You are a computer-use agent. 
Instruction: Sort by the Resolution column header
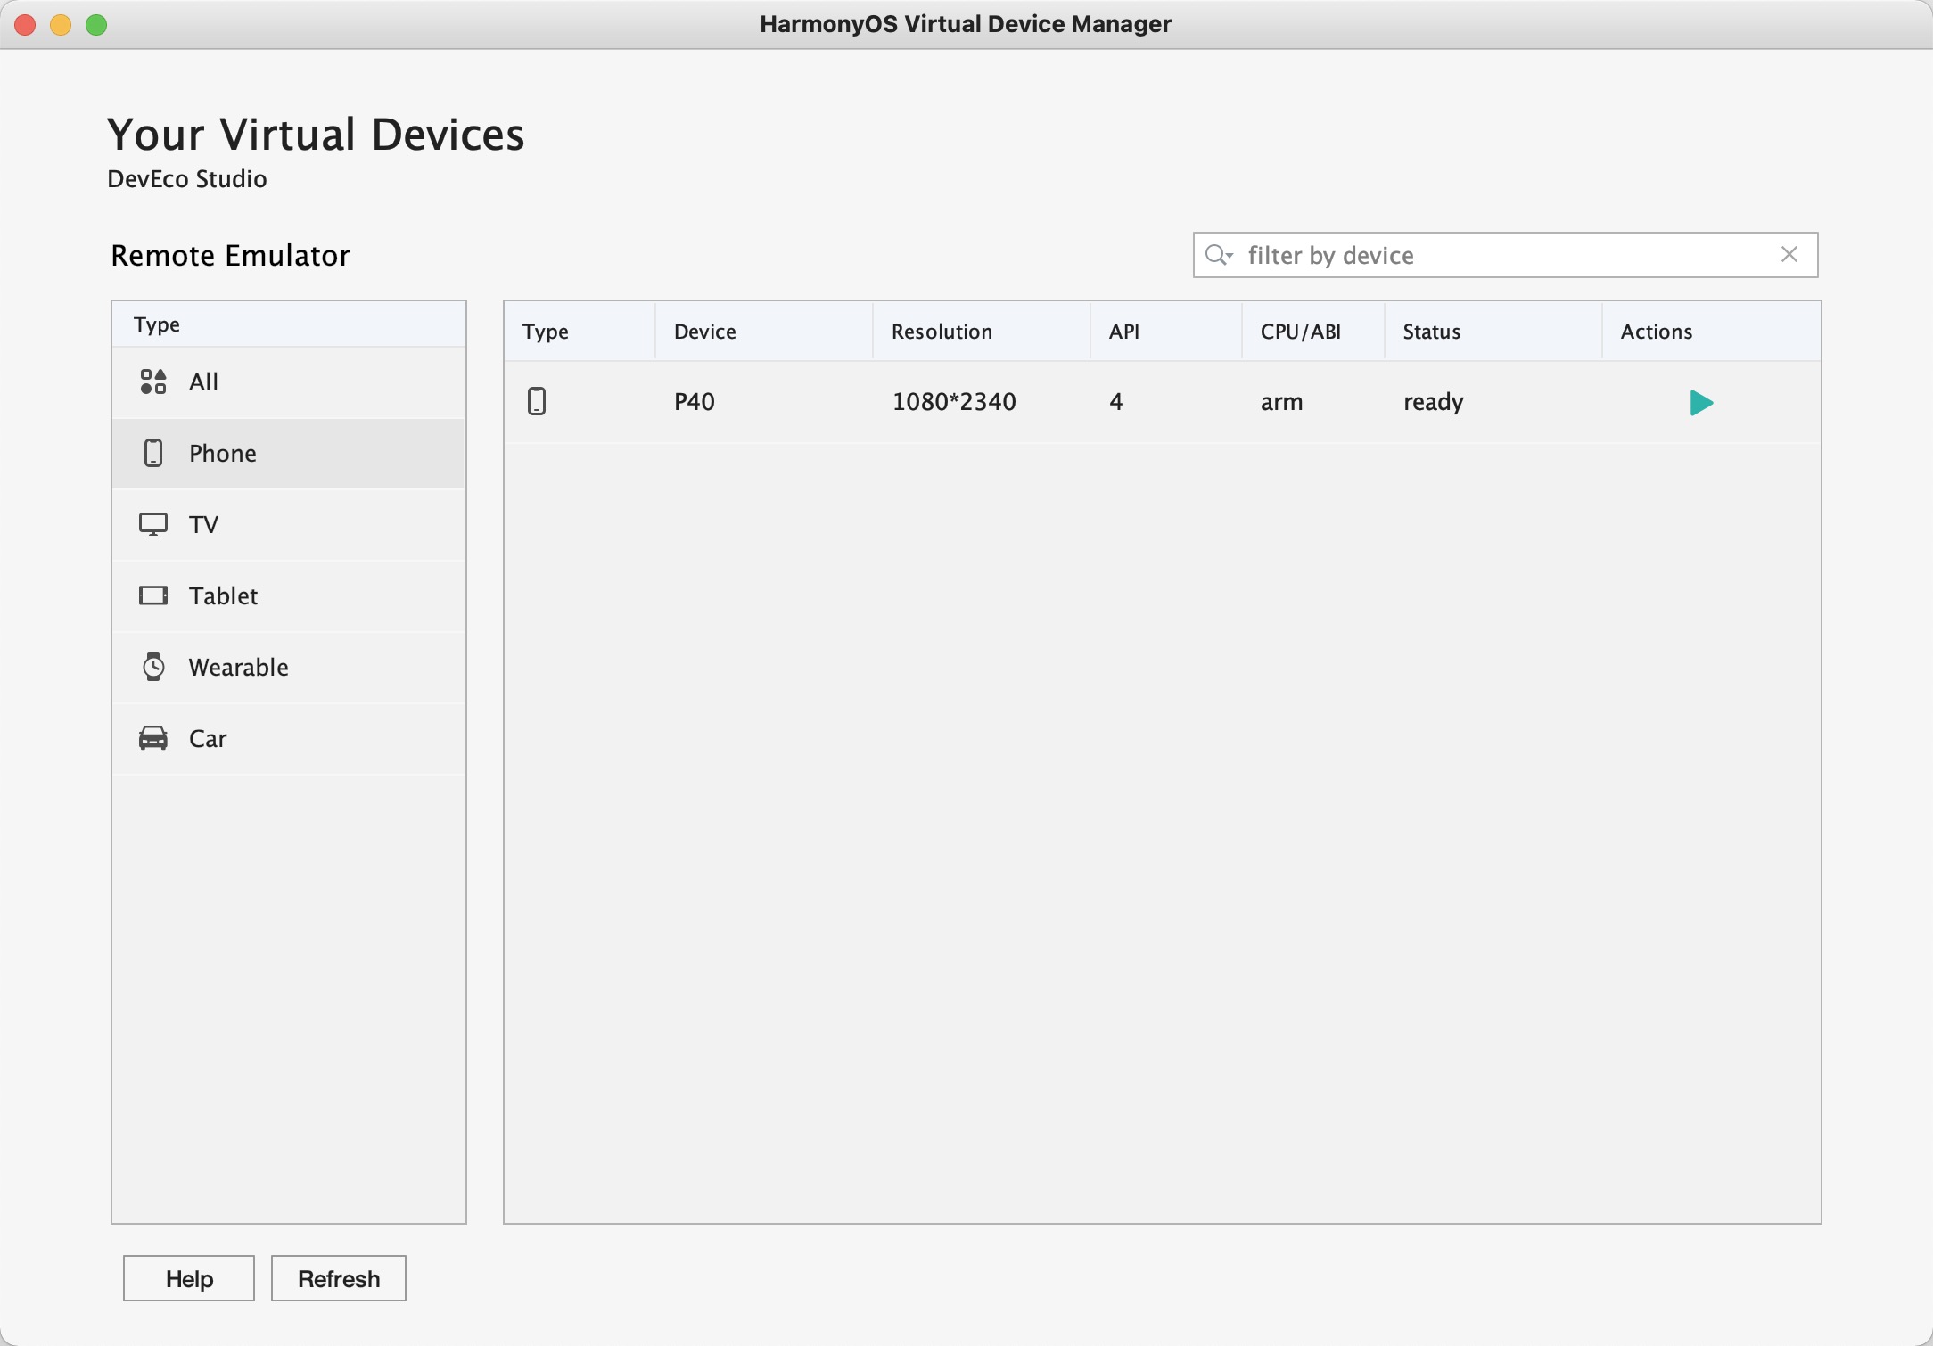pyautogui.click(x=982, y=332)
